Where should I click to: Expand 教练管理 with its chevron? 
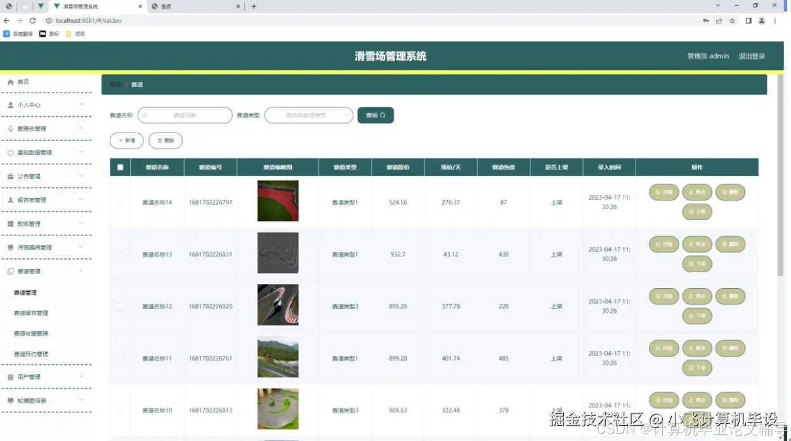(81, 223)
